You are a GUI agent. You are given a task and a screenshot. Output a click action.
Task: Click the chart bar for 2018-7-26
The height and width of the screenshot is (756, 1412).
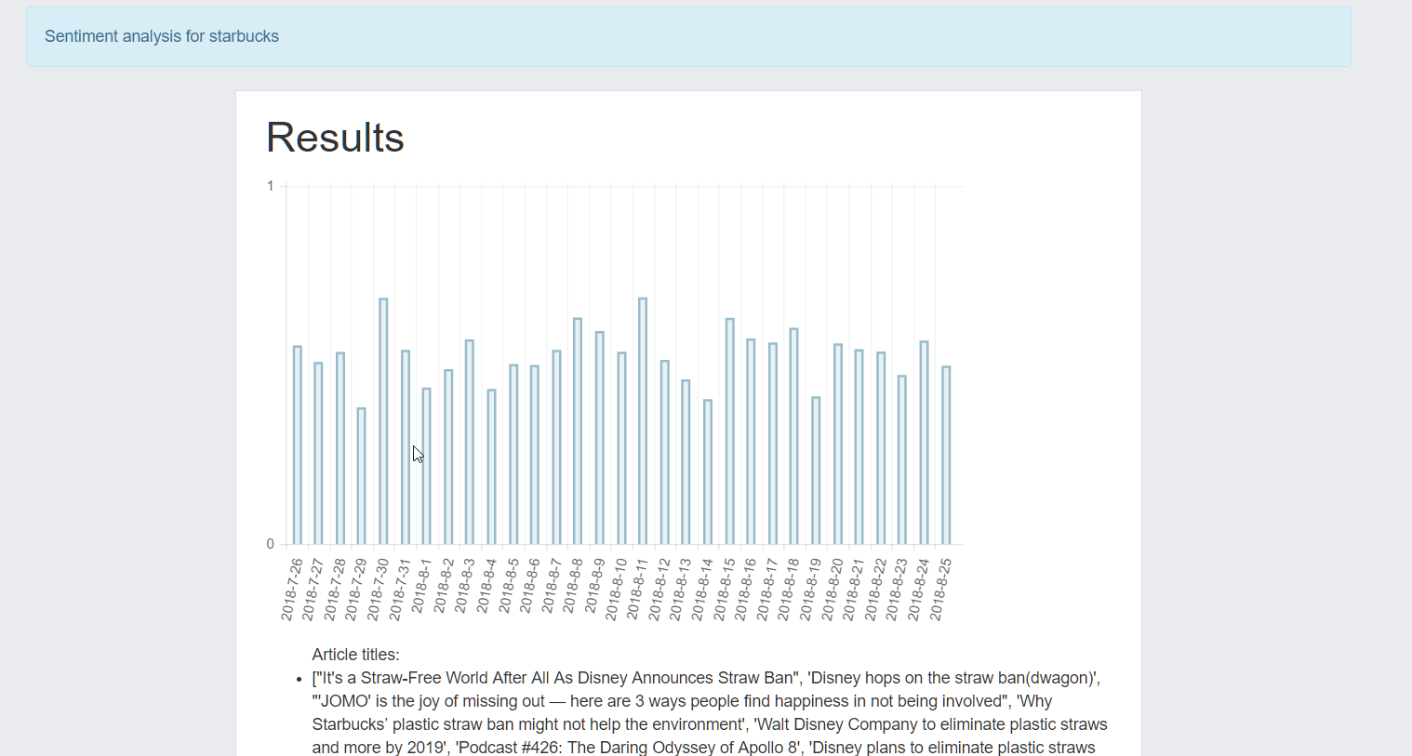pos(298,445)
